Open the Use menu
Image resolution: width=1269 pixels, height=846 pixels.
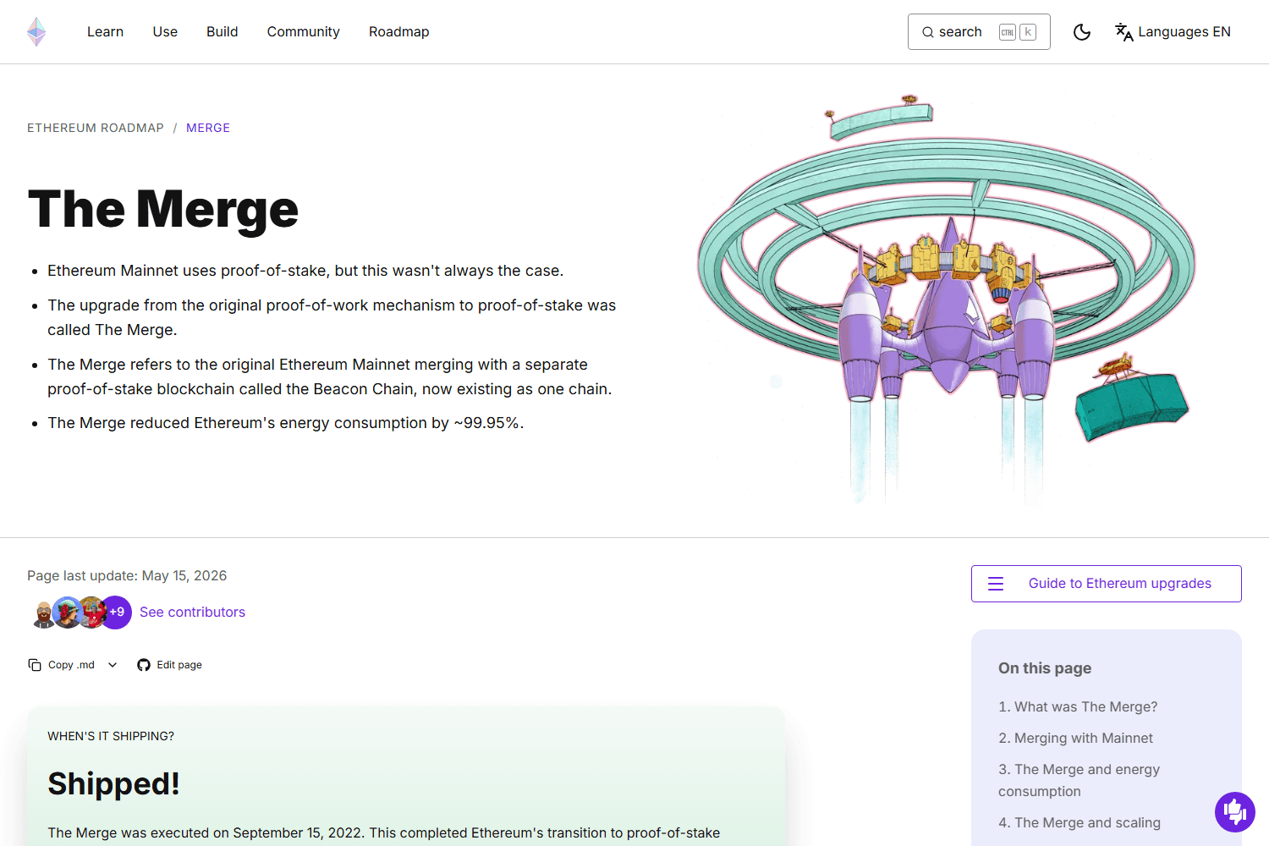pos(165,32)
